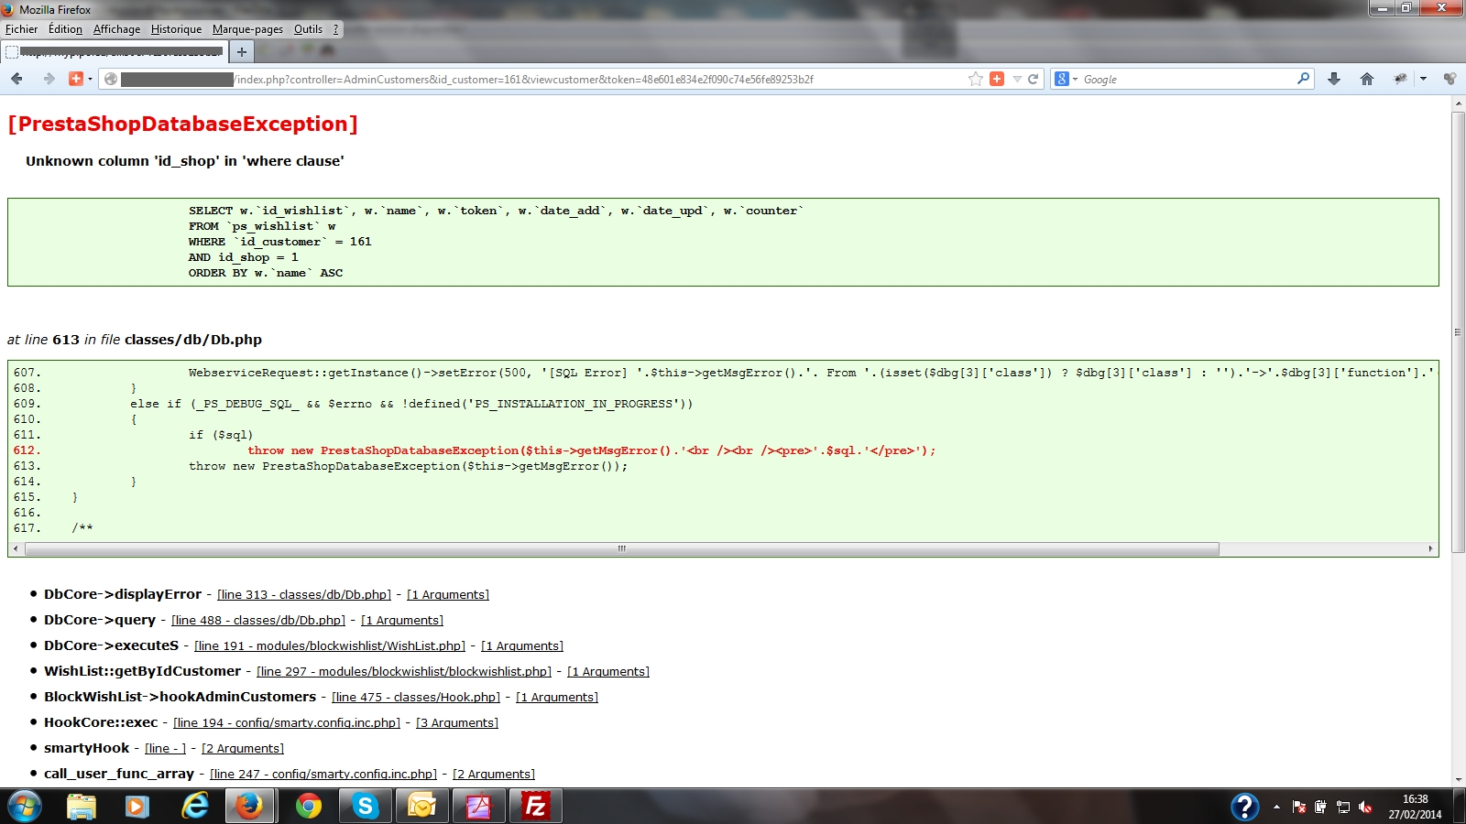
Task: Click the rightmost toolbar extension icon
Action: [1450, 79]
